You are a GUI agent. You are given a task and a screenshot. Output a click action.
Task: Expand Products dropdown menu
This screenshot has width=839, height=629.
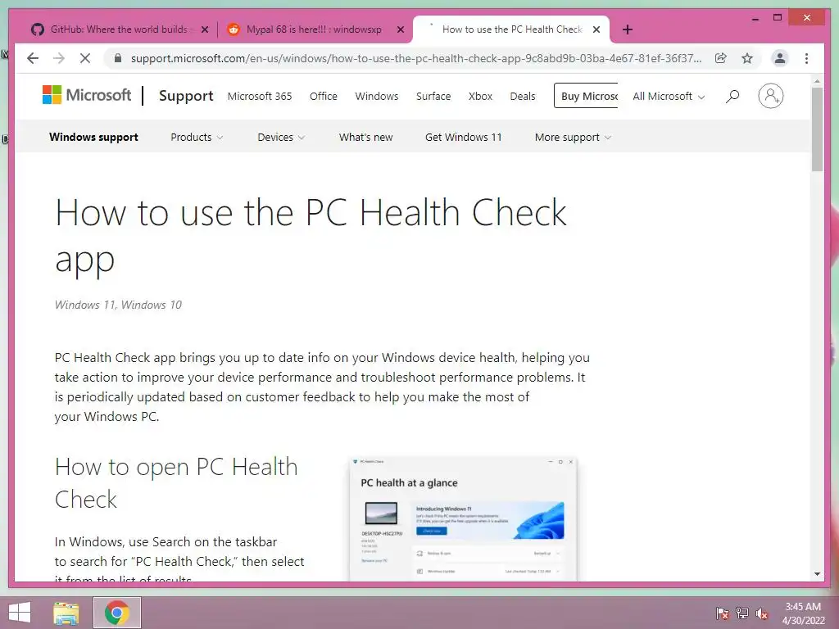point(197,138)
